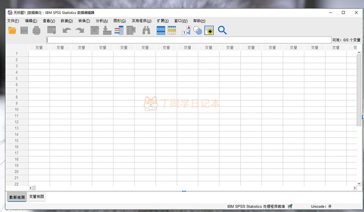This screenshot has height=212, width=364.
Task: Click the Undo arrow icon
Action: click(x=67, y=30)
